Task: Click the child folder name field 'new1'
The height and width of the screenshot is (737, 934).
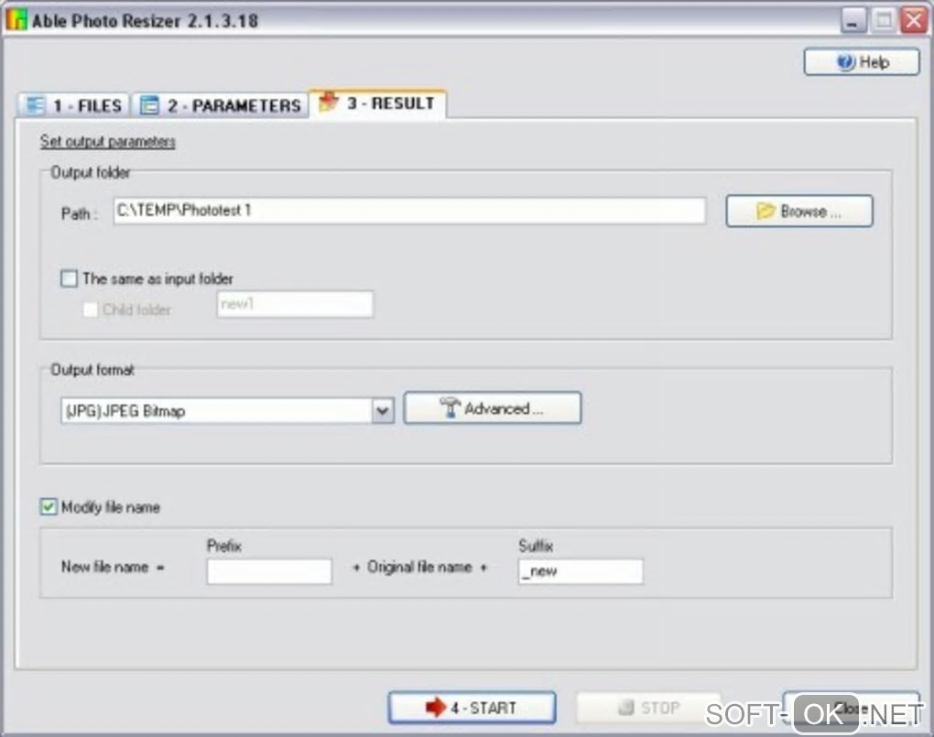Action: [x=295, y=305]
